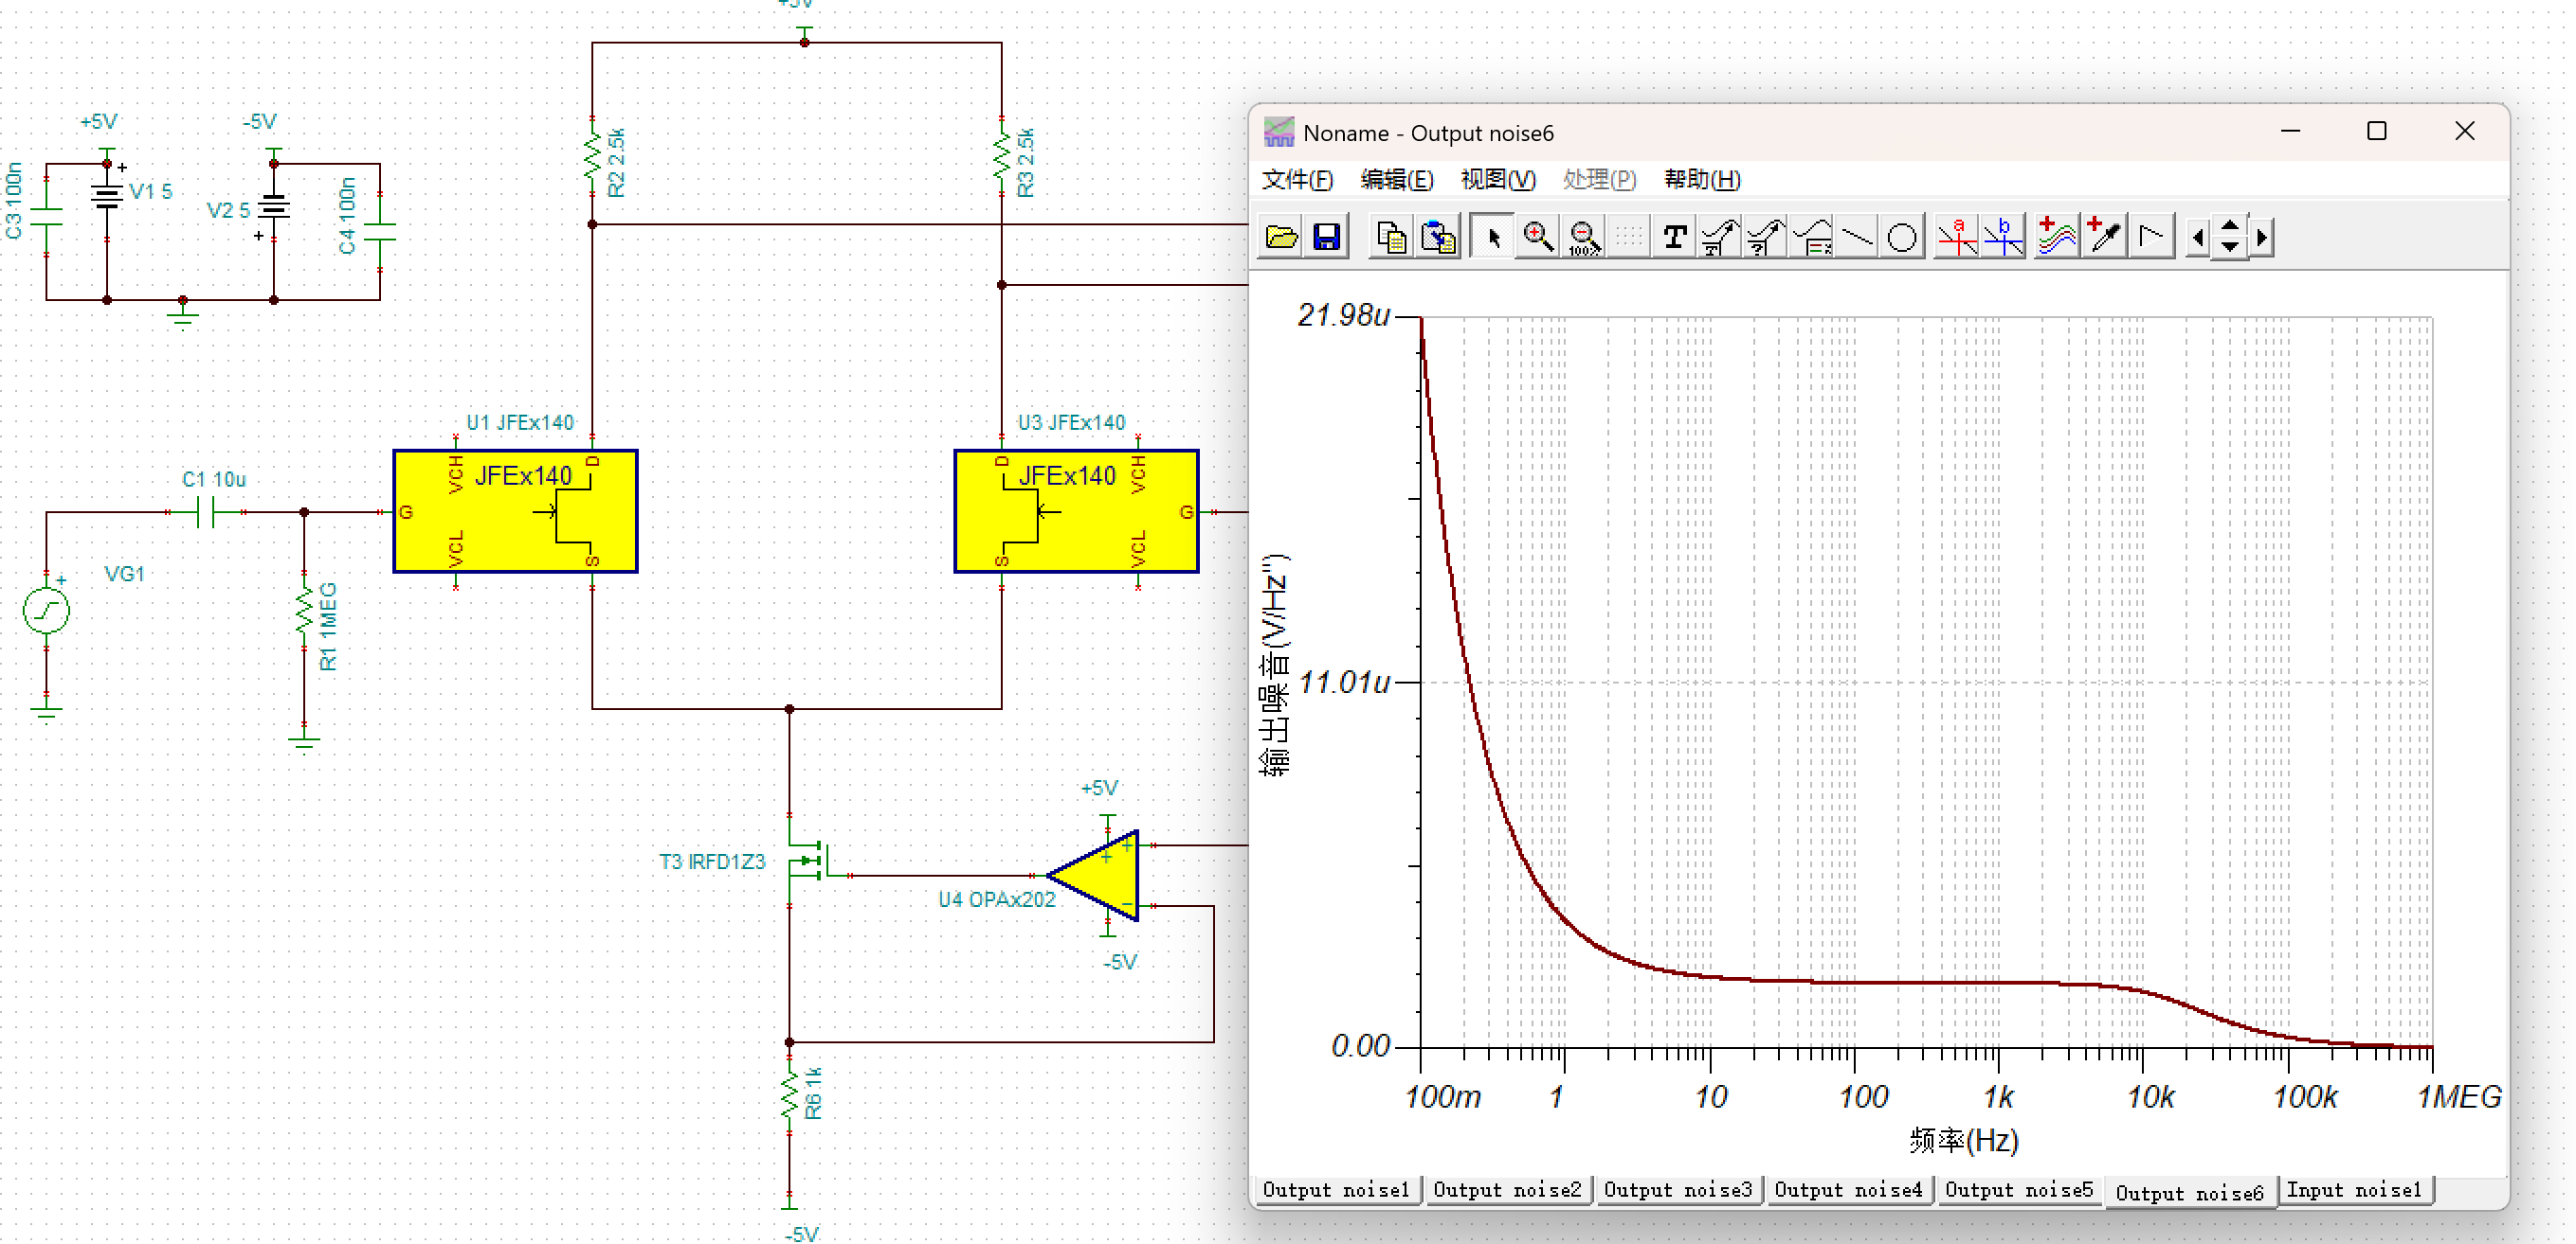Open the Output noise4 tab

(1847, 1190)
